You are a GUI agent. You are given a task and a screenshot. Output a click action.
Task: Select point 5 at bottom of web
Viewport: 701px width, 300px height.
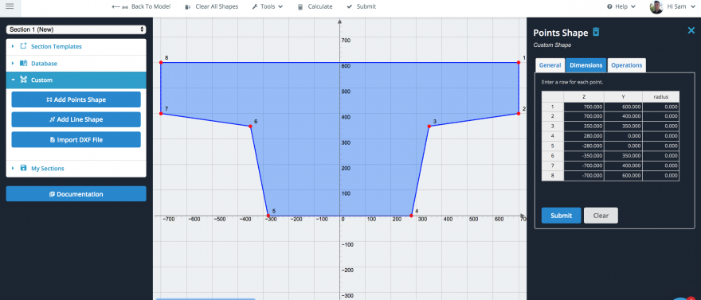click(x=268, y=216)
